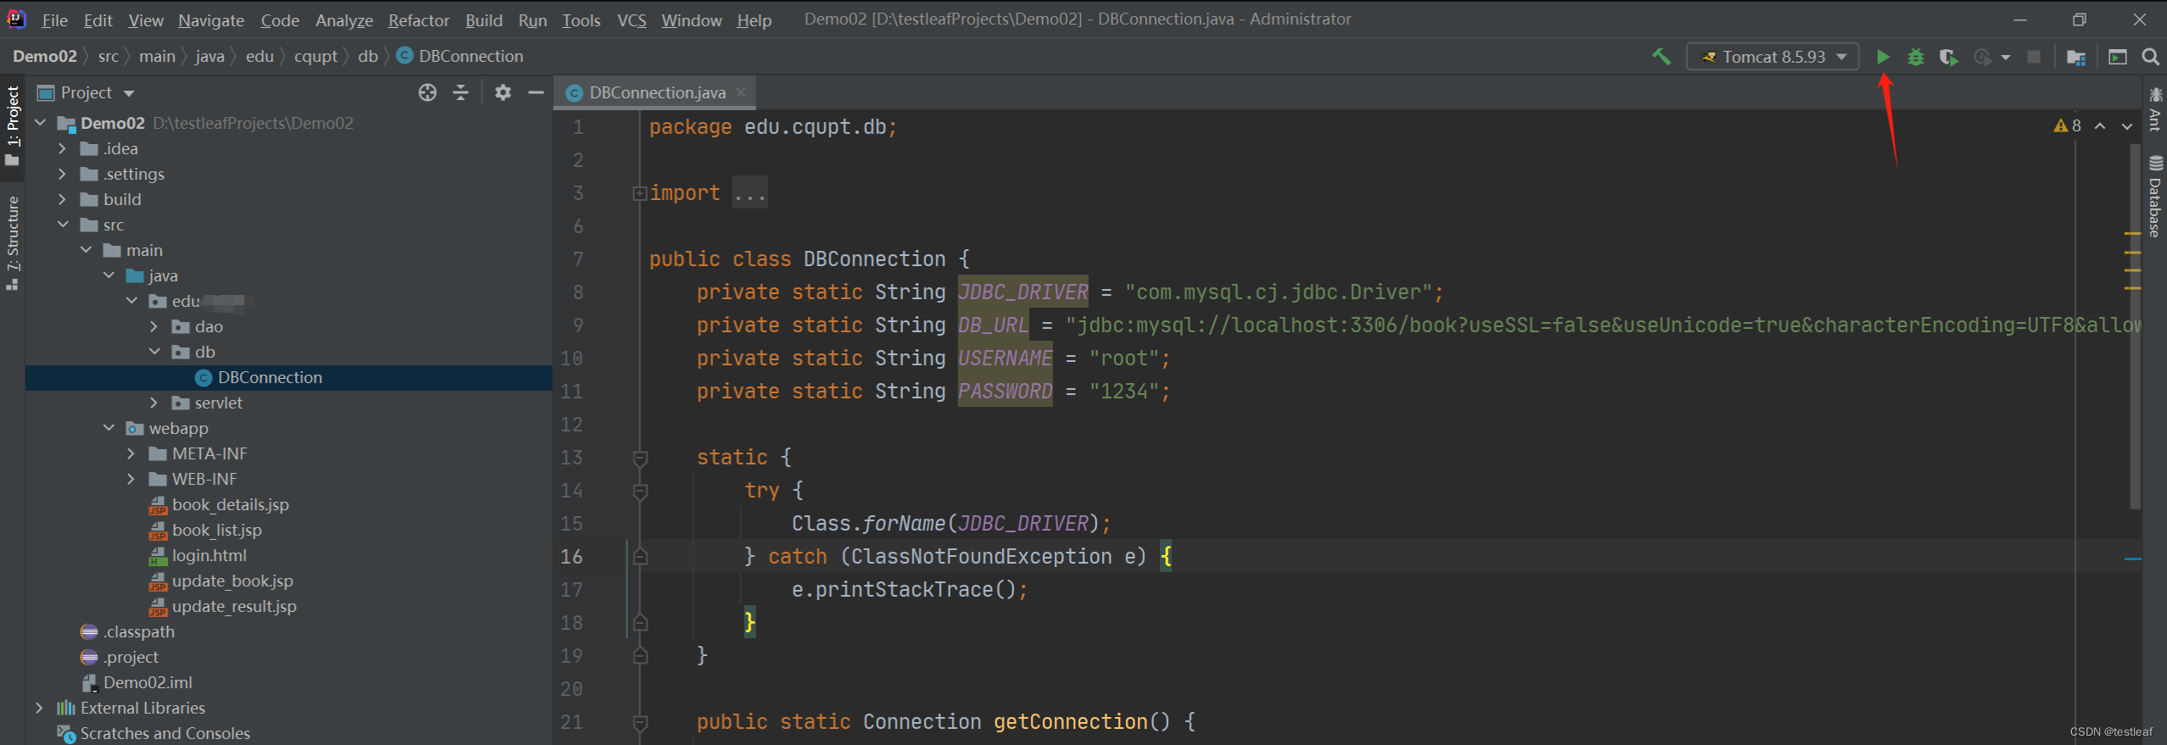The width and height of the screenshot is (2167, 745).
Task: Click the Profiler run icon
Action: click(x=1982, y=57)
